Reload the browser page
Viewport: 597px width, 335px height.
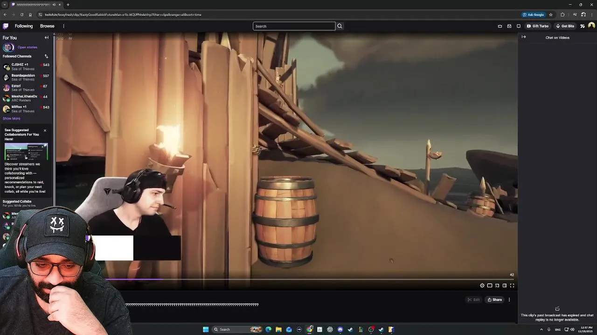pos(21,14)
